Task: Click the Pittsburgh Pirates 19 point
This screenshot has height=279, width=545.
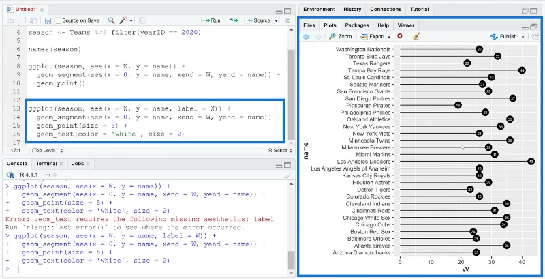Action: [x=458, y=106]
